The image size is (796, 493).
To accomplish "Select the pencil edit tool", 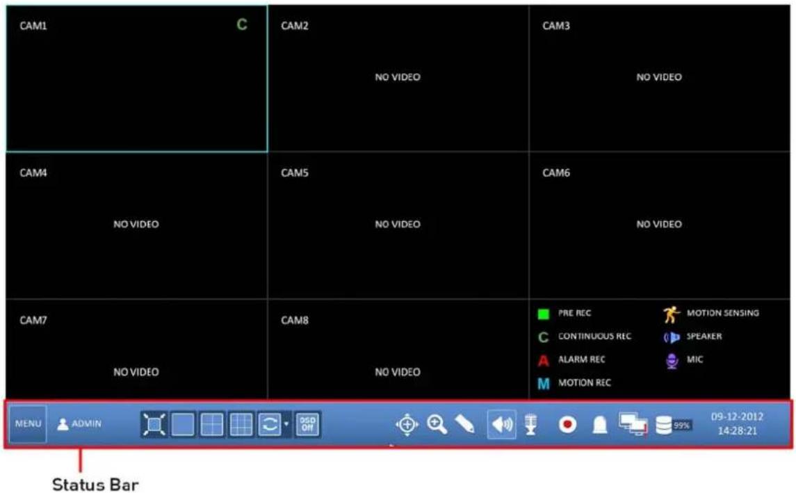I will point(465,424).
